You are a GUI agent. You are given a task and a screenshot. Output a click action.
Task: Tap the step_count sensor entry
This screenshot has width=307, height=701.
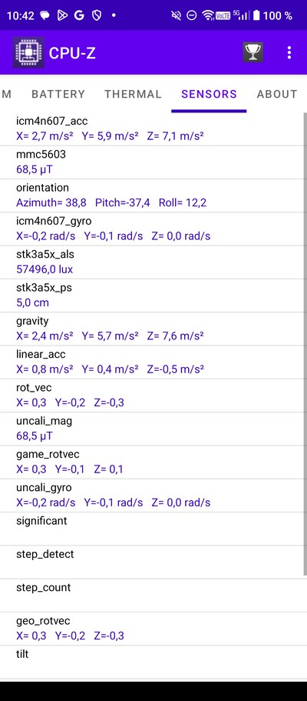coord(152,596)
